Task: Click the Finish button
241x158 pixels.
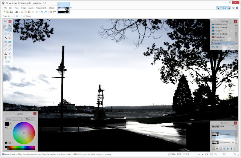Action: point(27,16)
